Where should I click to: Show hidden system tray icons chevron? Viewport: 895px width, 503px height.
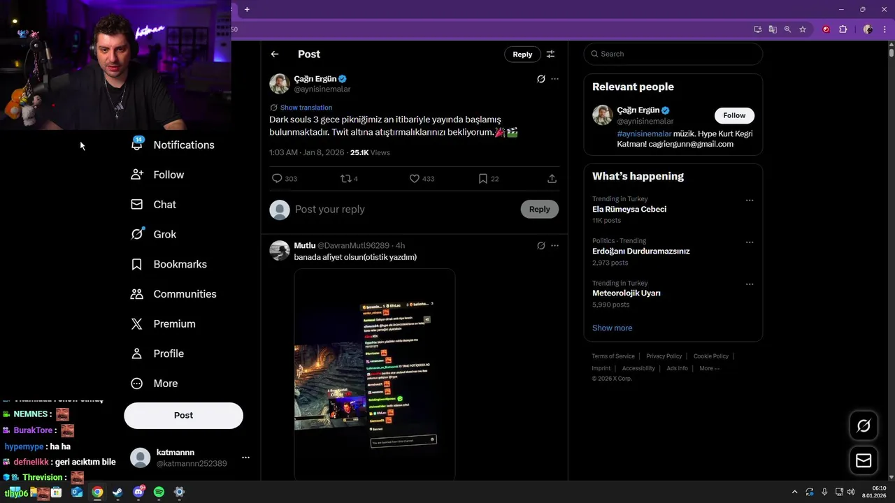(794, 492)
